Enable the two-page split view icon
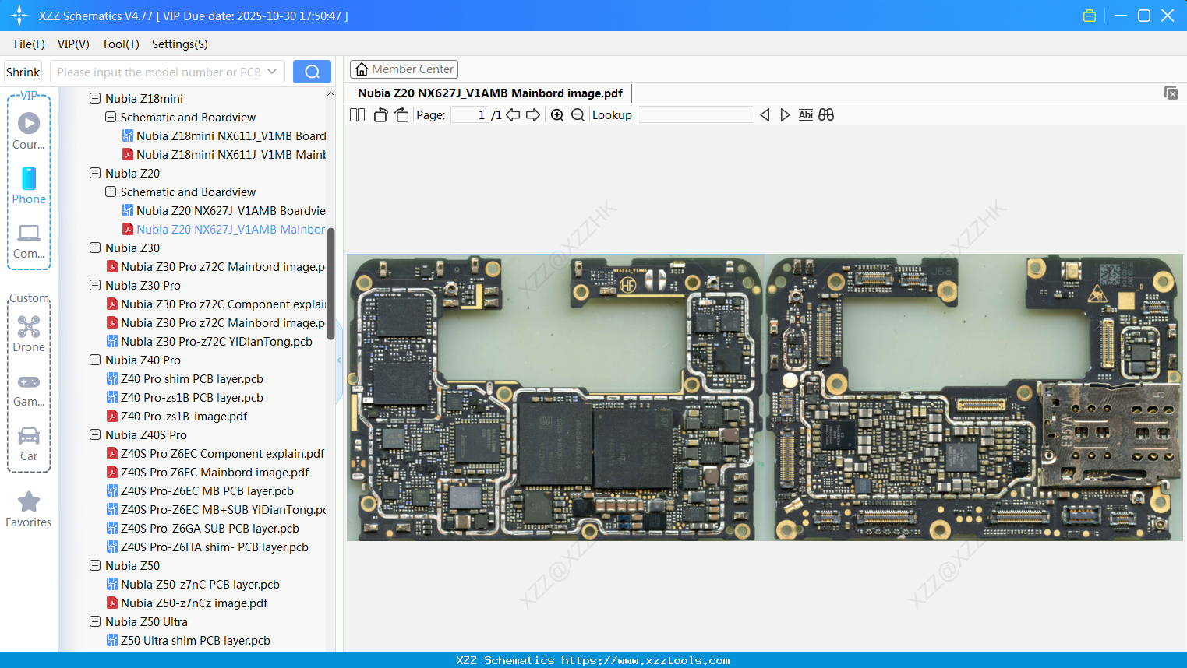 357,114
